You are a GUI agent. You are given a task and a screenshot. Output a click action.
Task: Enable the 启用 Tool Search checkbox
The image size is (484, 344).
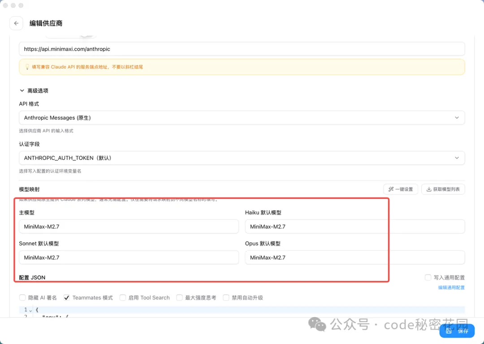[x=122, y=297]
